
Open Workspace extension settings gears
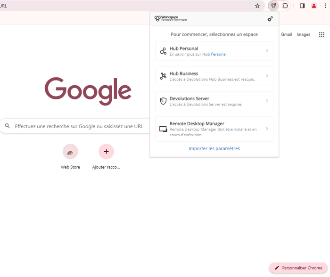270,19
